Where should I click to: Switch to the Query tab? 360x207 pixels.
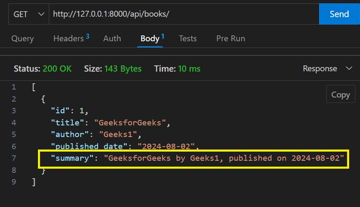tap(22, 38)
